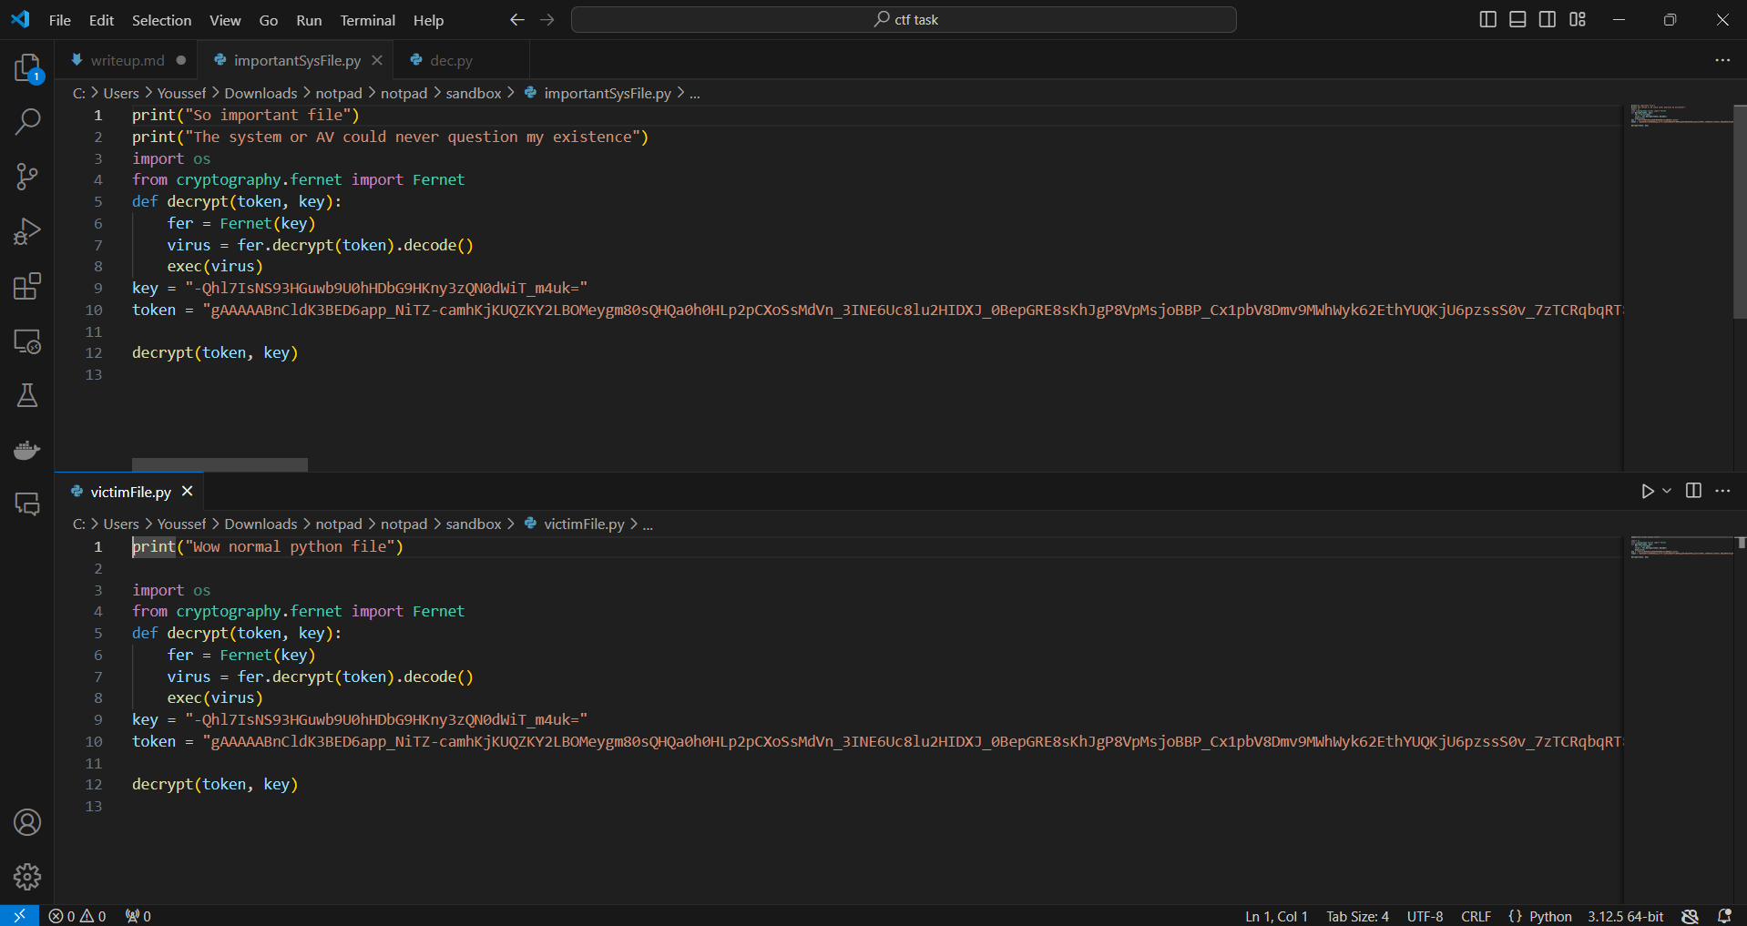The image size is (1747, 926).
Task: Open the Docker extension sidebar
Action: click(x=26, y=450)
